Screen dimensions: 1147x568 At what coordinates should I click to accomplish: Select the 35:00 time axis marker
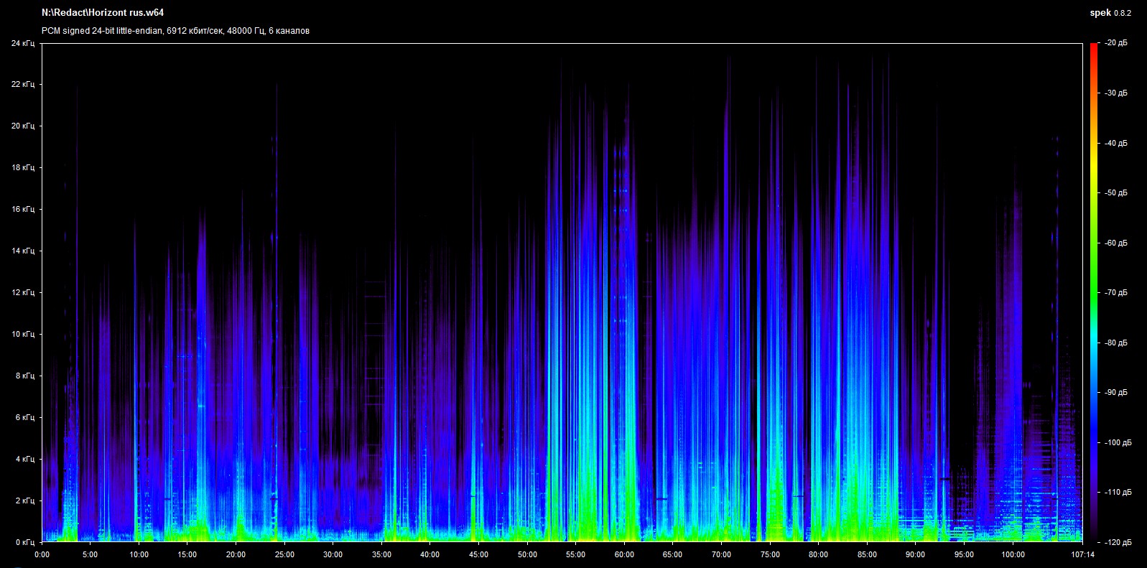[x=381, y=554]
